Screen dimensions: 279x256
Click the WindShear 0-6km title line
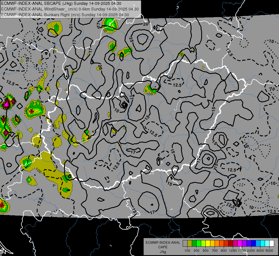[x=70, y=9]
